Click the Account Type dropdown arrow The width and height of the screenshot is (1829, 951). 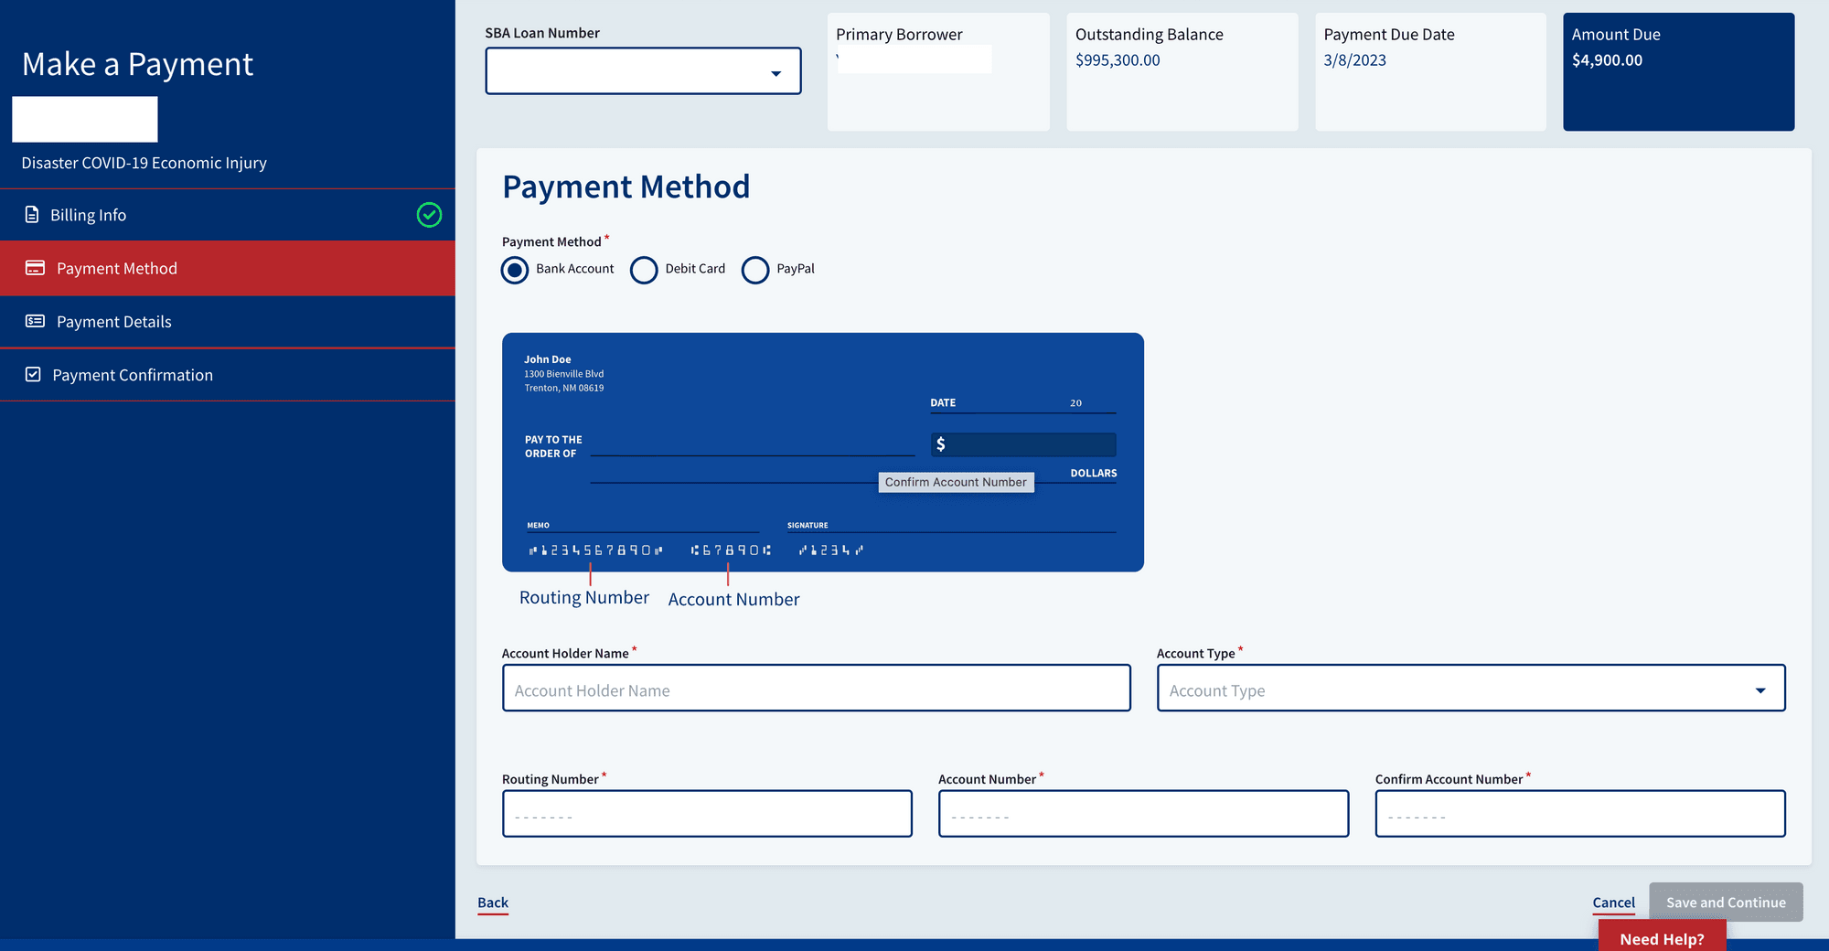tap(1760, 690)
